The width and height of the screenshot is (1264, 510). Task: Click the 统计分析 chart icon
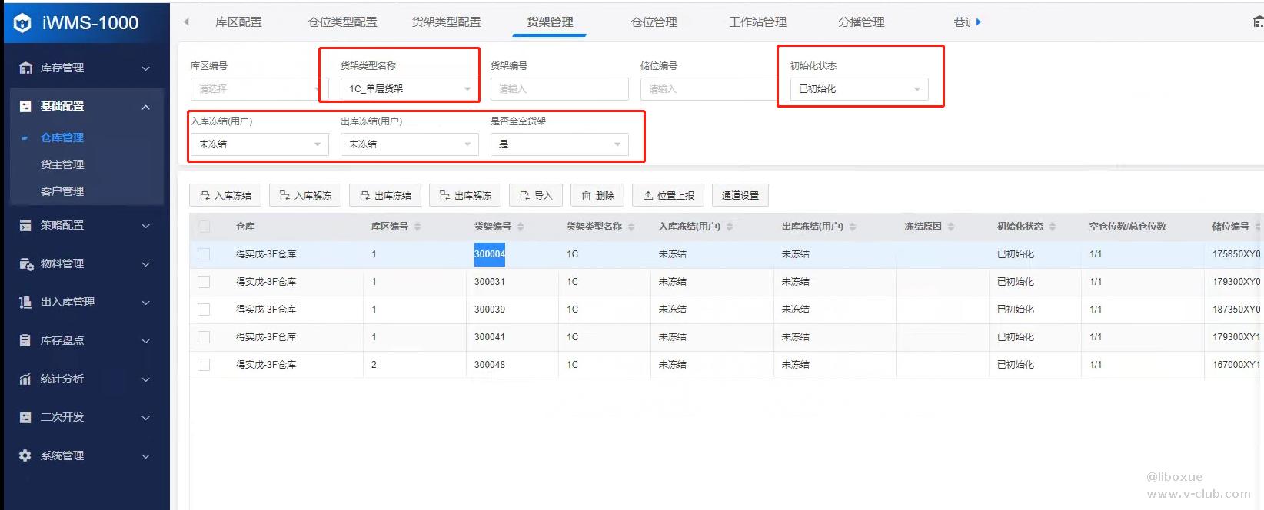[25, 379]
